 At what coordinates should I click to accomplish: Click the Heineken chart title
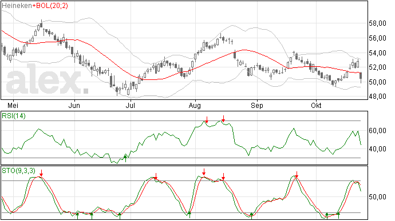(17, 6)
